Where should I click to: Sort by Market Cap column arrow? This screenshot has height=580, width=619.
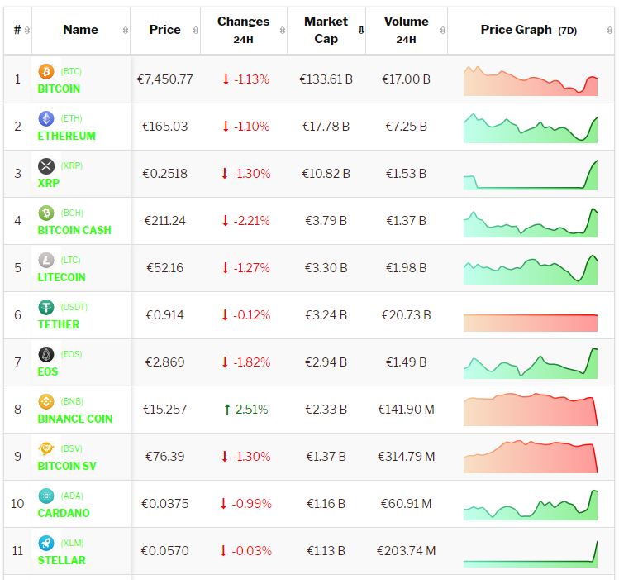click(360, 31)
